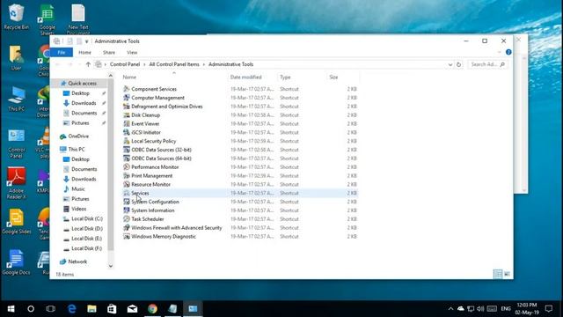The width and height of the screenshot is (563, 317).
Task: Select ODBC Data Sources (32-bit) icon
Action: [x=127, y=150]
